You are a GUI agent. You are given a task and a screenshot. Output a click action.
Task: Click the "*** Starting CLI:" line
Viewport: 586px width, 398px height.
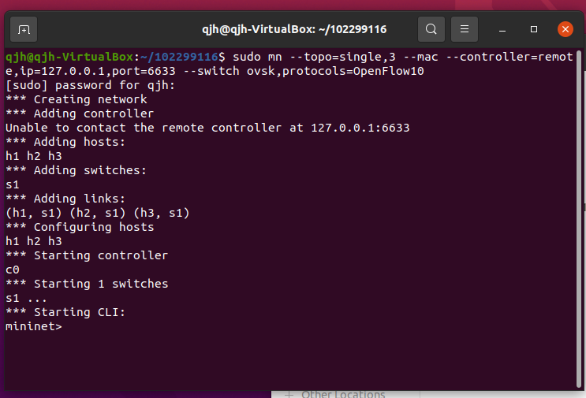pyautogui.click(x=65, y=312)
